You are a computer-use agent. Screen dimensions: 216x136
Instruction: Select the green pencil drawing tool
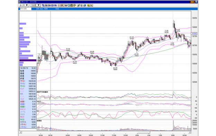click(x=78, y=6)
